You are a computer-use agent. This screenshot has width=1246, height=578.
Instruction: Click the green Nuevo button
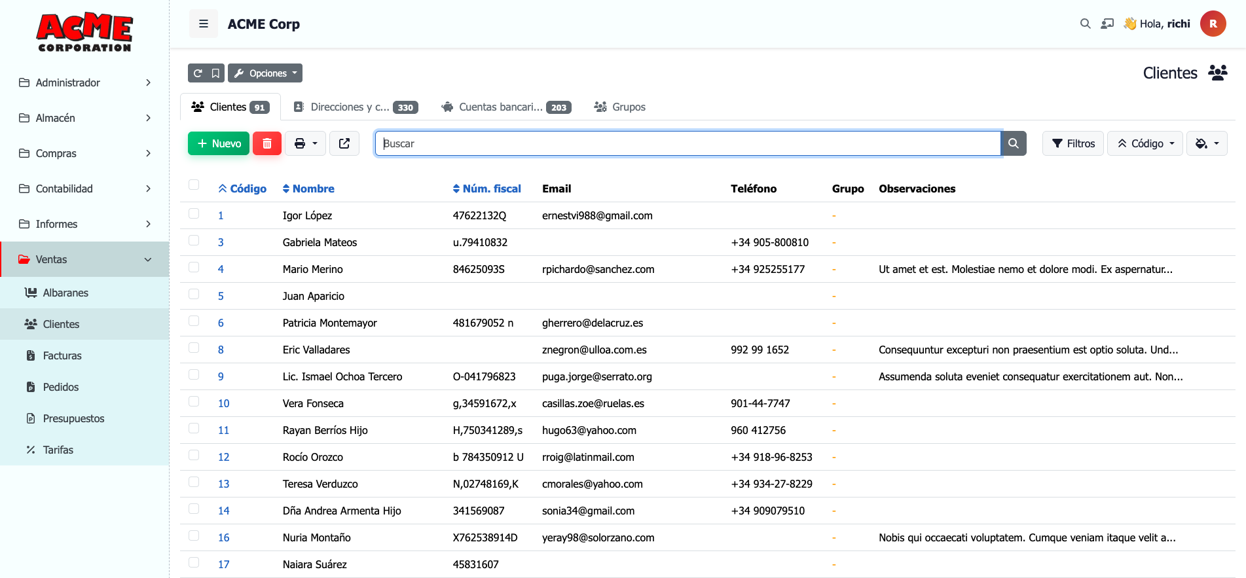219,143
